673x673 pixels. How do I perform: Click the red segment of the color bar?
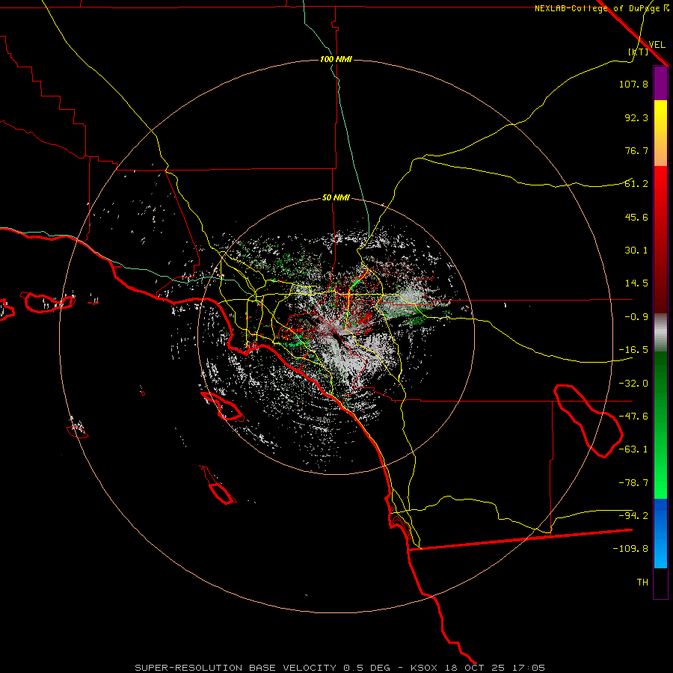660,239
